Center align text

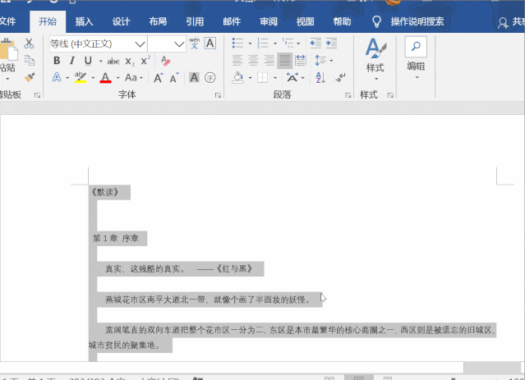[x=253, y=61]
